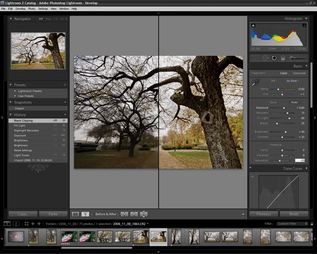Go forward with the filmstrip right arrow
The width and height of the screenshot is (317, 254).
click(39, 224)
